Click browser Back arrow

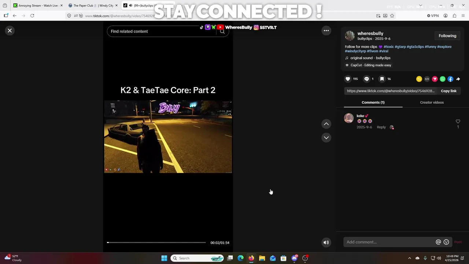15,16
